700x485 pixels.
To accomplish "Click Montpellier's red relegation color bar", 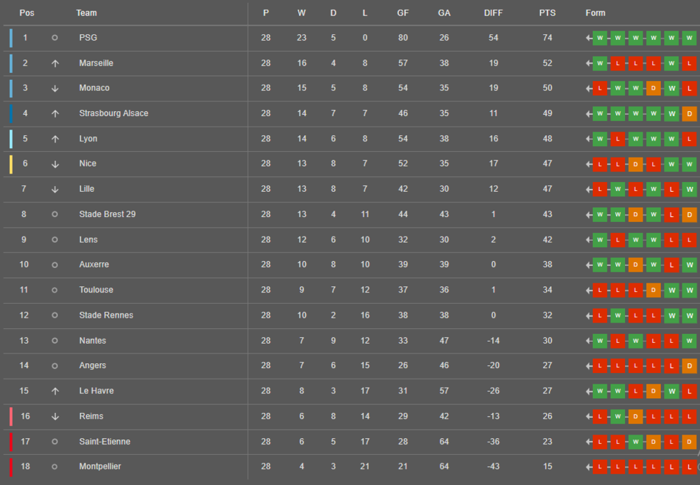I will (11, 467).
